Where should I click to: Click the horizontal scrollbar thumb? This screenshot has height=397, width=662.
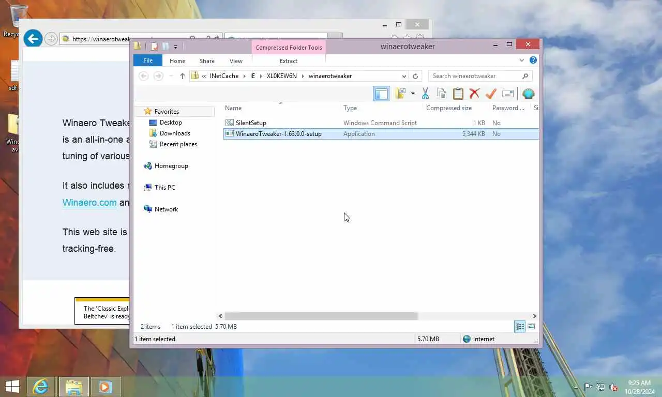[x=321, y=316]
